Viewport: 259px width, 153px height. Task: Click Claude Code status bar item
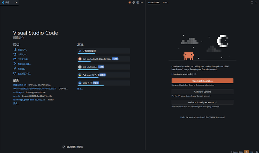237,152
